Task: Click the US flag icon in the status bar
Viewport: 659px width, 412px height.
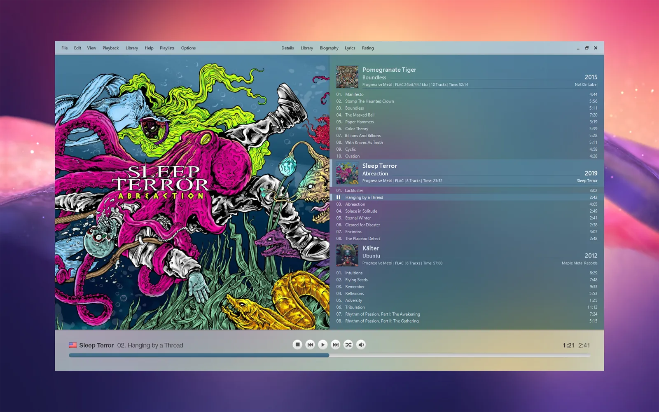Action: point(73,345)
